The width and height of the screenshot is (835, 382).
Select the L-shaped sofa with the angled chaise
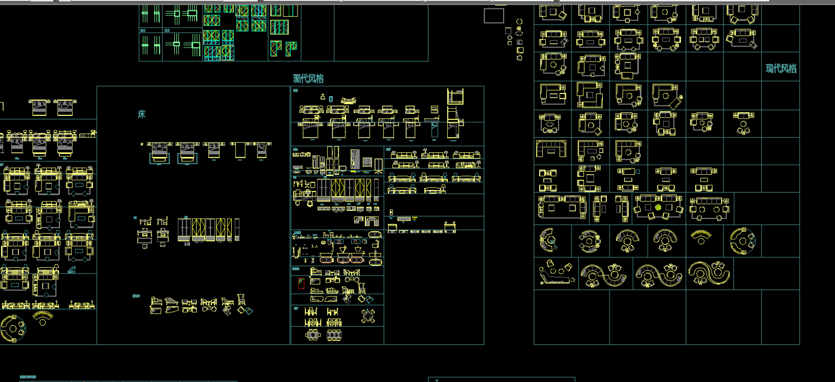point(666,95)
